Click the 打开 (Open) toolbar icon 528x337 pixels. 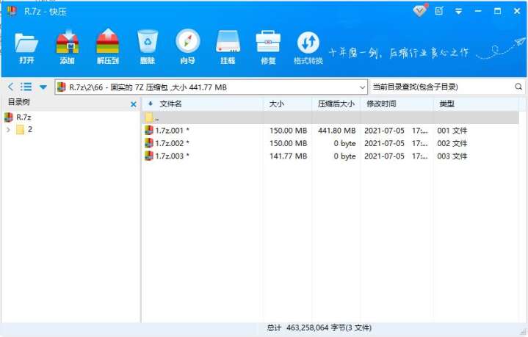[x=26, y=46]
